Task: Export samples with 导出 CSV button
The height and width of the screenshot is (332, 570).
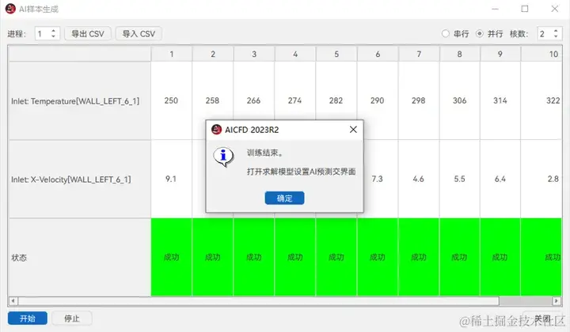Action: click(x=88, y=34)
